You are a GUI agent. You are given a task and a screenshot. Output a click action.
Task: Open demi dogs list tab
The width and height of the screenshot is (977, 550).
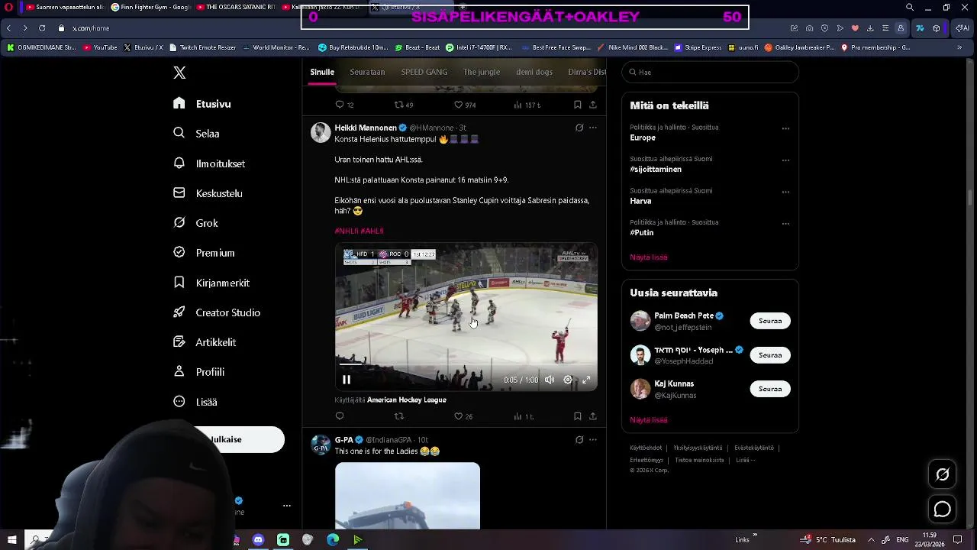[x=534, y=72]
